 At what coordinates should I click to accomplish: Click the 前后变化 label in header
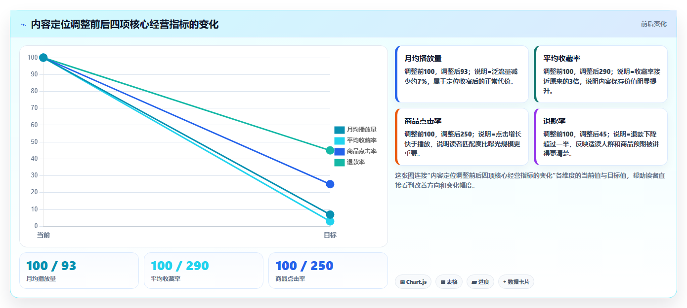click(x=653, y=24)
